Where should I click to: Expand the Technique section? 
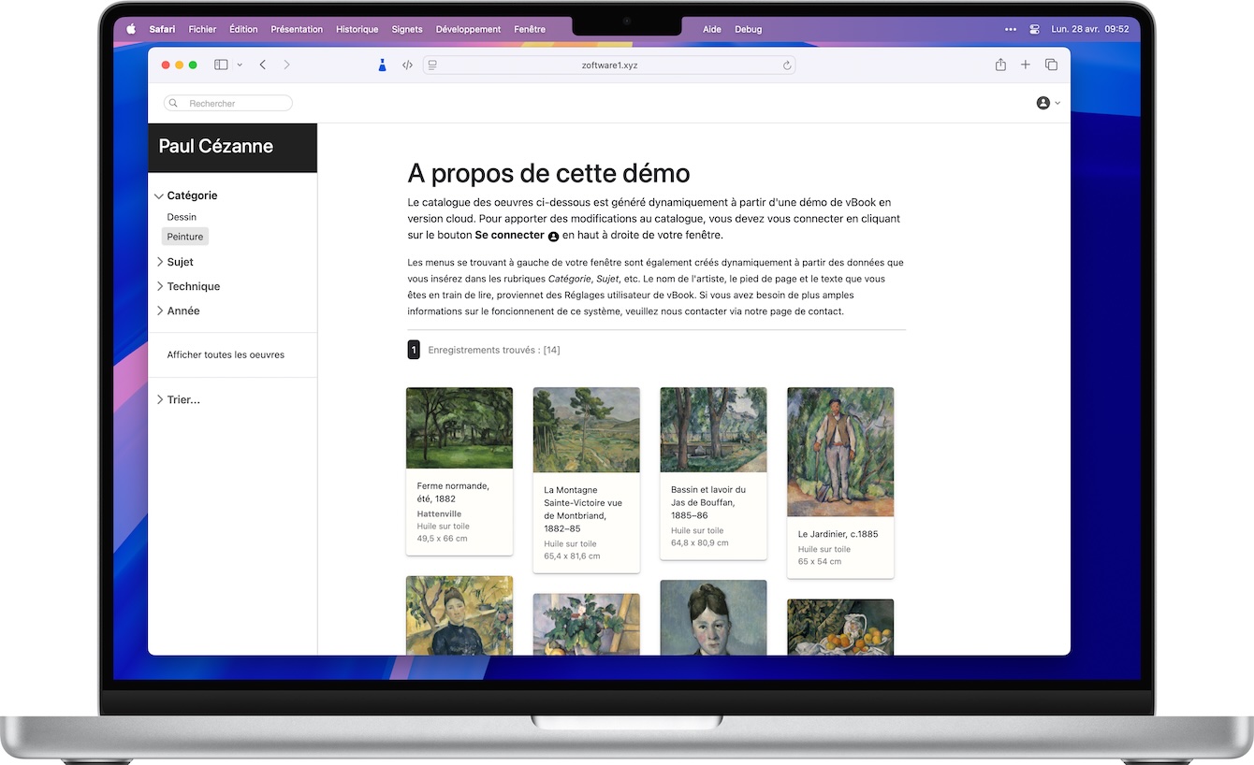tap(190, 286)
